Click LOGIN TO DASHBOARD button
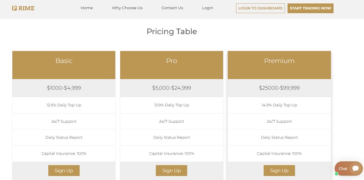This screenshot has width=364, height=180. point(260,8)
